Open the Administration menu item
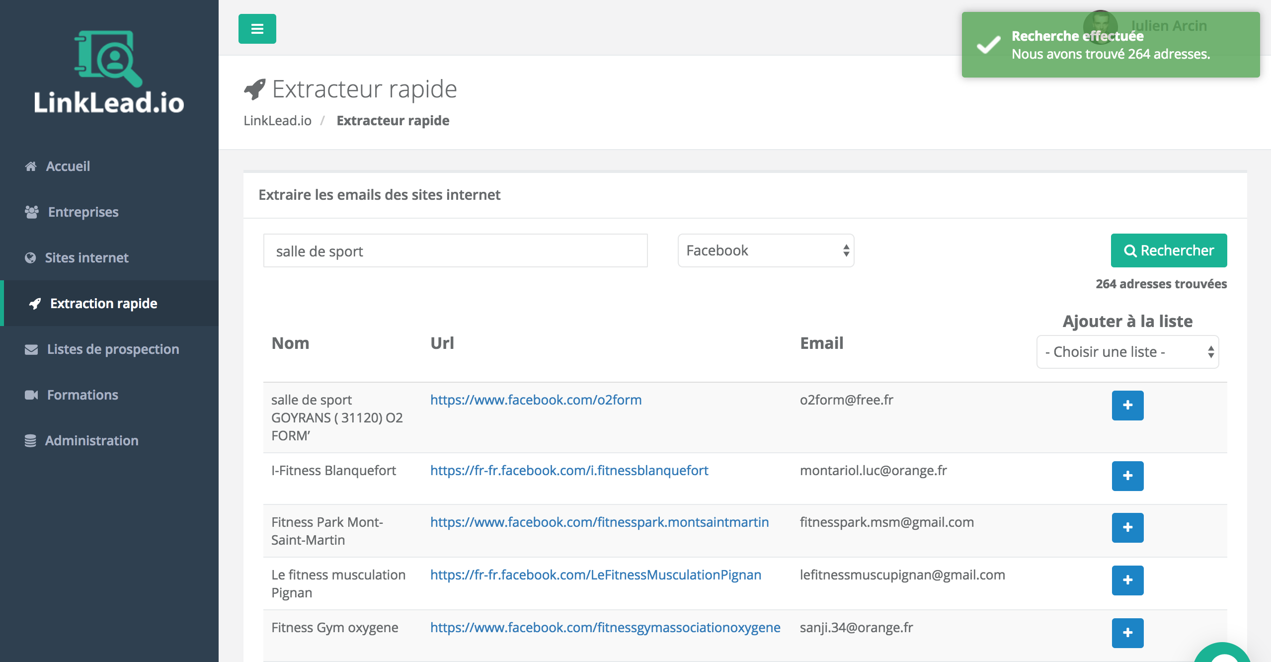This screenshot has width=1271, height=662. 109,440
